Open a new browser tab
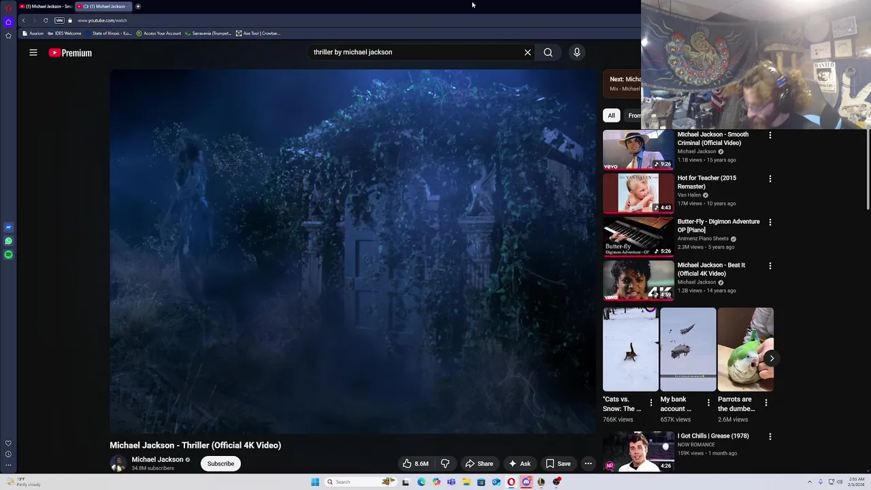 click(137, 6)
